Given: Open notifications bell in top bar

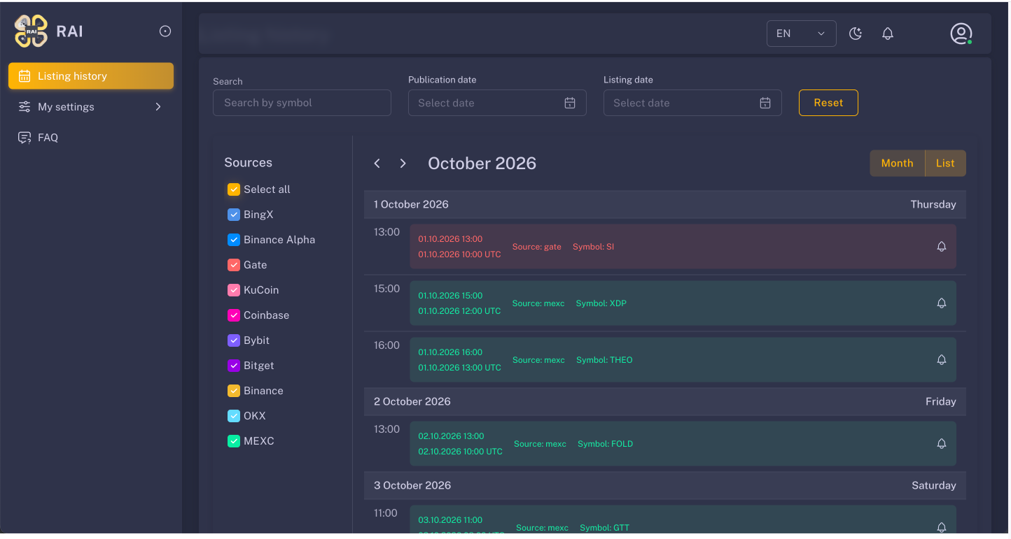Looking at the screenshot, I should coord(888,34).
